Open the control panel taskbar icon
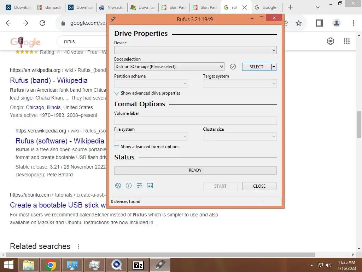The height and width of the screenshot is (272, 362). (72, 265)
